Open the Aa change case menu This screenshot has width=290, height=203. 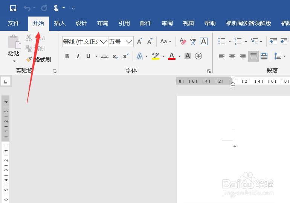(x=166, y=41)
